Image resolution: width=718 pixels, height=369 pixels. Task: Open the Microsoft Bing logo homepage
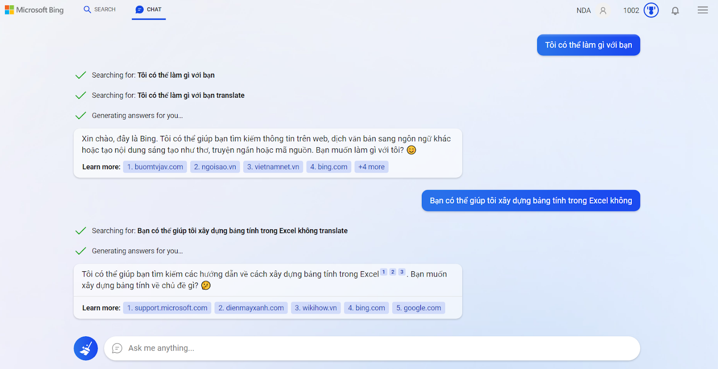pos(34,10)
